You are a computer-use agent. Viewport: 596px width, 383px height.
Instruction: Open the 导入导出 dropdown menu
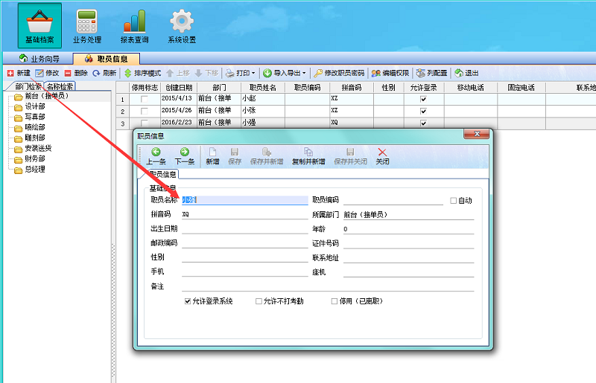pyautogui.click(x=285, y=73)
